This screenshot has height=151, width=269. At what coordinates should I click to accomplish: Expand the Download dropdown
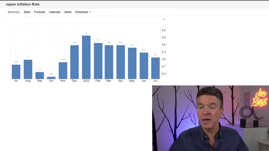83,12
